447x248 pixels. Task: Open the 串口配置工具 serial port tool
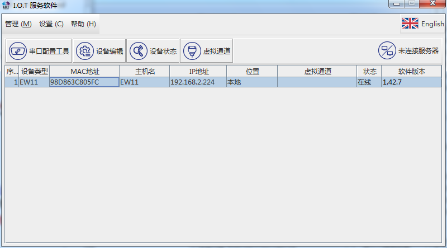click(39, 51)
